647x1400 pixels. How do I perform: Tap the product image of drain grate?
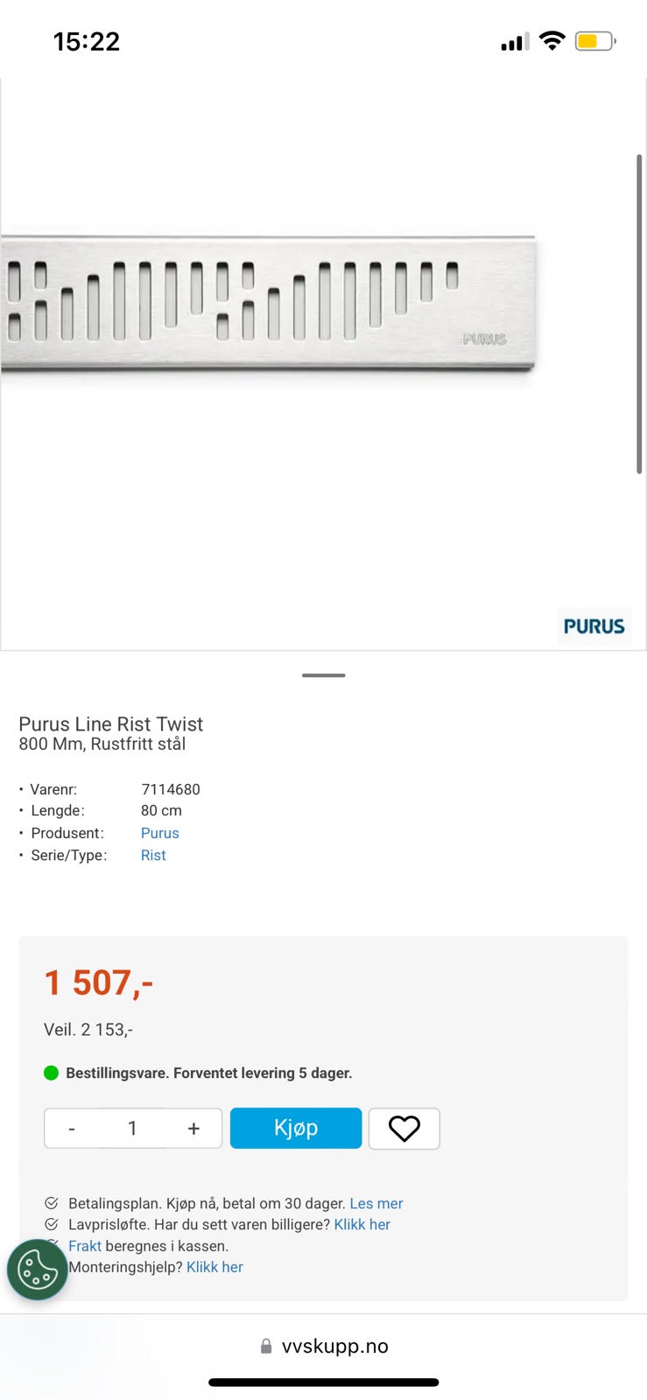(267, 302)
